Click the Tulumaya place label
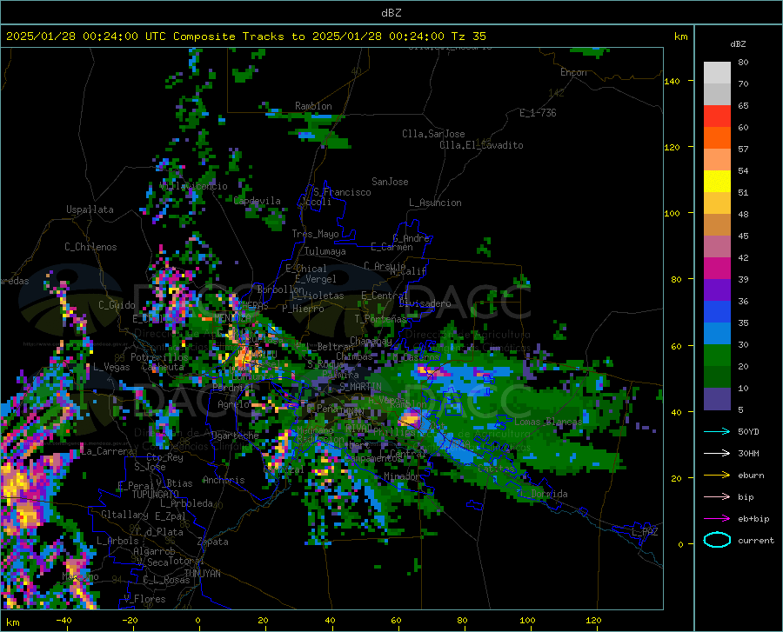 tap(325, 251)
